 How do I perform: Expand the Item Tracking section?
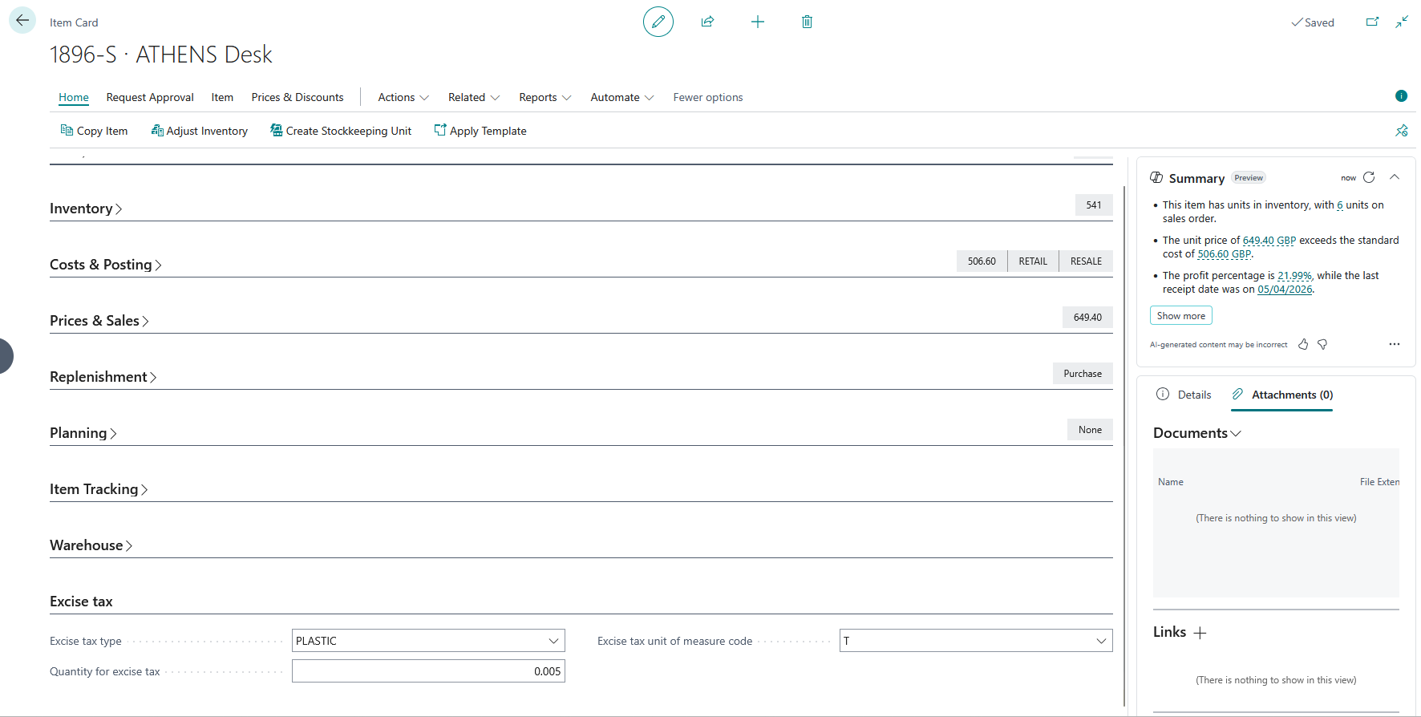[x=99, y=489]
